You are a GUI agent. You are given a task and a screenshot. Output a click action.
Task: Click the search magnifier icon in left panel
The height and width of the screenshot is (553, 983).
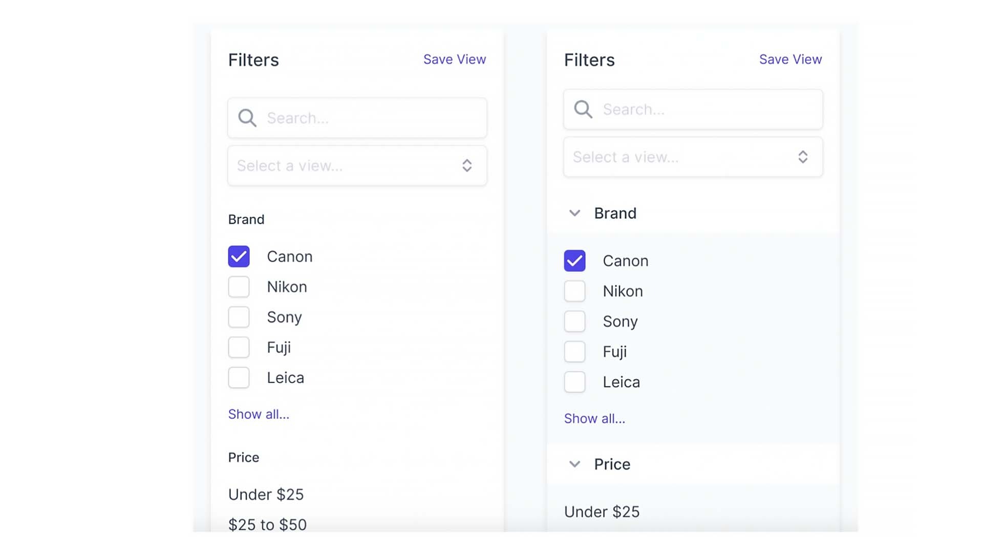coord(247,118)
